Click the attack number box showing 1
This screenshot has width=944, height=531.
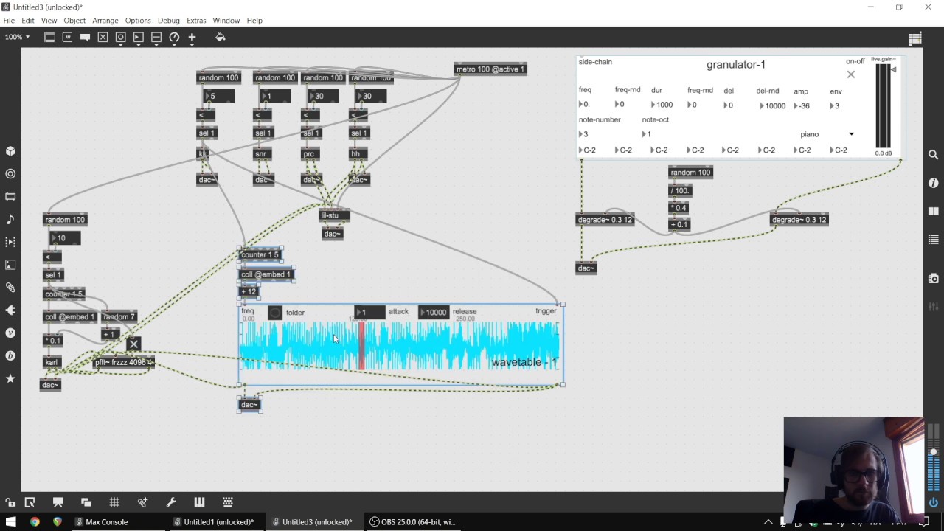click(369, 312)
